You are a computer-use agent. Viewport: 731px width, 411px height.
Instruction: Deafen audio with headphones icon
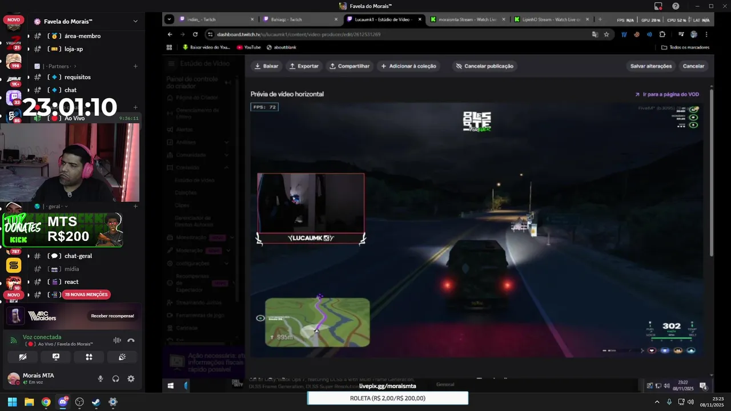pyautogui.click(x=116, y=378)
